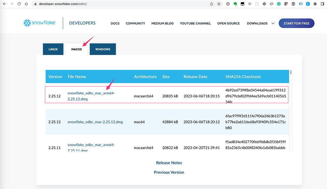Share the page using the share icon

[x=211, y=4]
